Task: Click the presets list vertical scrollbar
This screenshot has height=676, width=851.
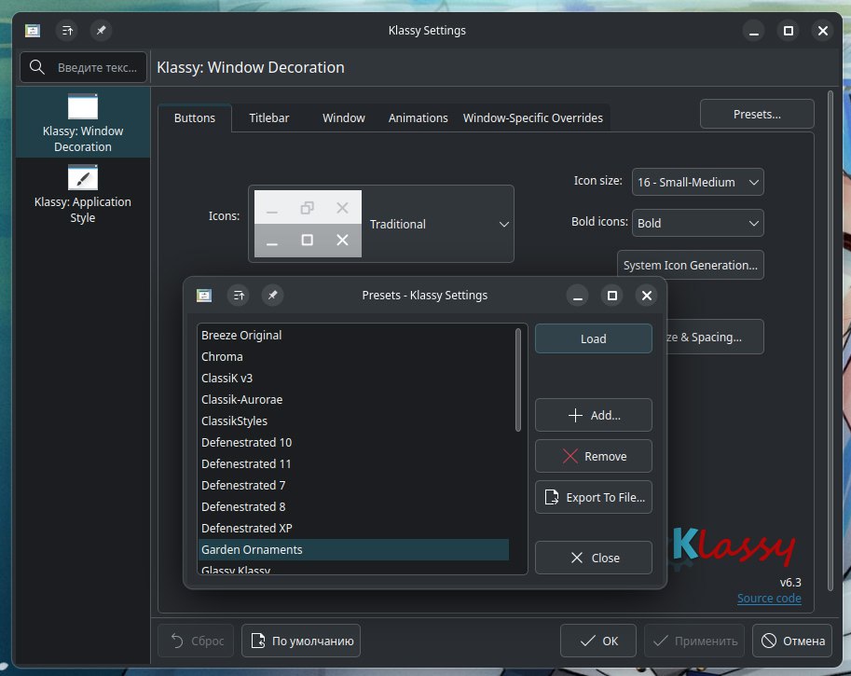Action: (518, 379)
